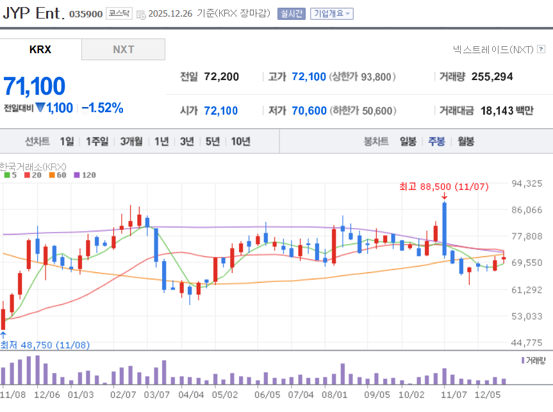The height and width of the screenshot is (412, 553).
Task: Click the green 5-period moving average swatch
Action: (7, 175)
